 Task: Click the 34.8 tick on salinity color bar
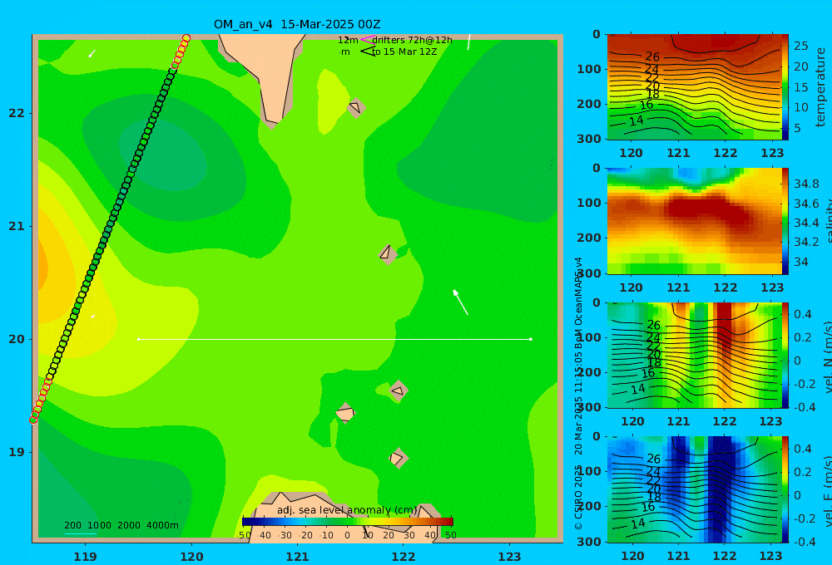point(806,184)
